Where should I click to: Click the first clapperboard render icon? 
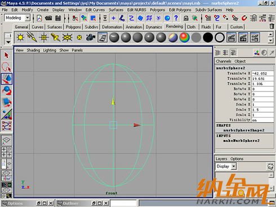tap(232, 37)
